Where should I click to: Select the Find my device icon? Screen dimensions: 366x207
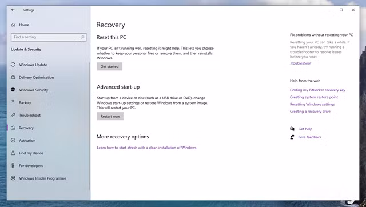[x=13, y=153]
